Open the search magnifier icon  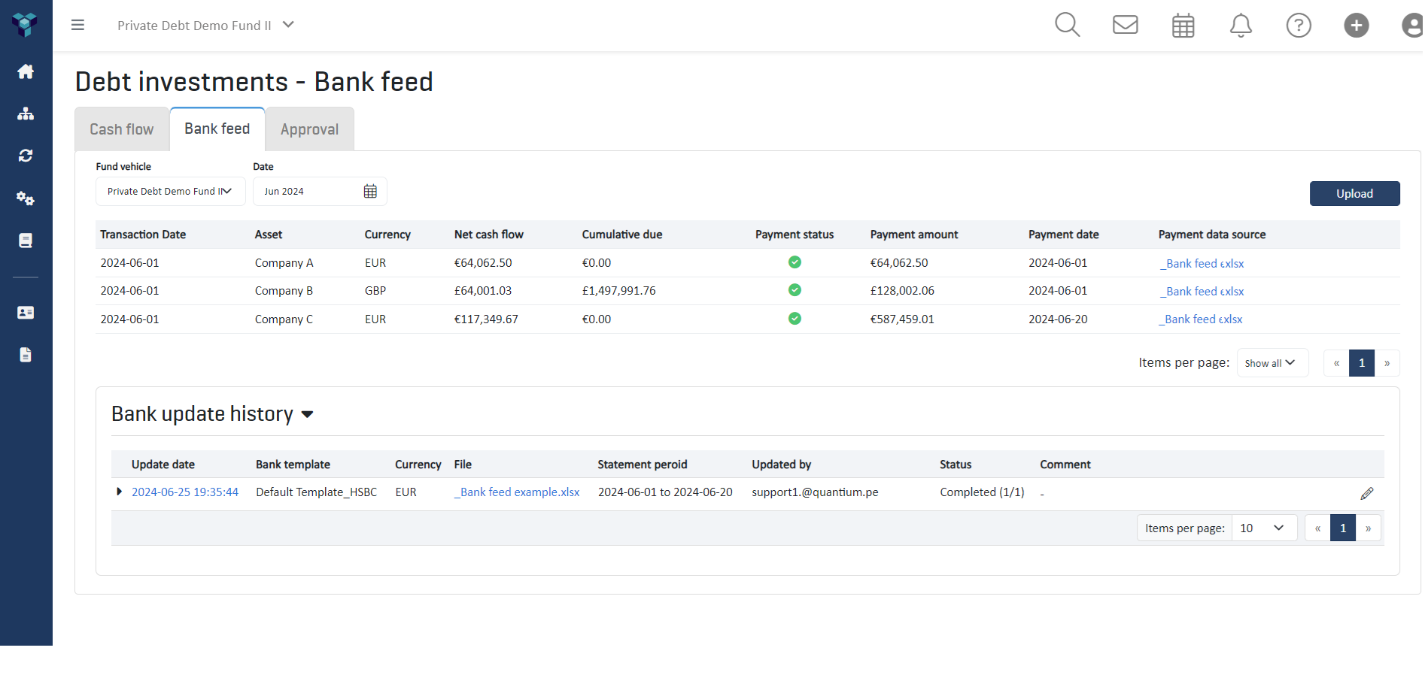tap(1067, 25)
